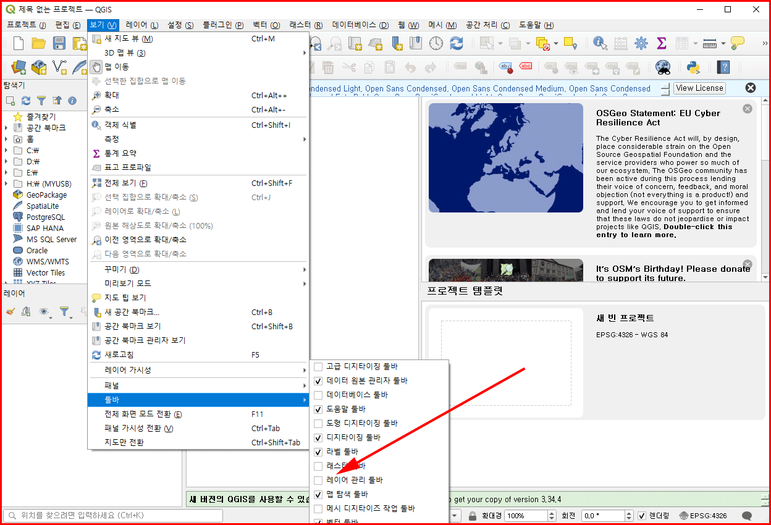Click the Save Project floppy icon

click(59, 43)
